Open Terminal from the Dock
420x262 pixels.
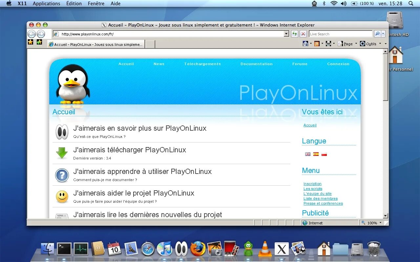[64, 249]
